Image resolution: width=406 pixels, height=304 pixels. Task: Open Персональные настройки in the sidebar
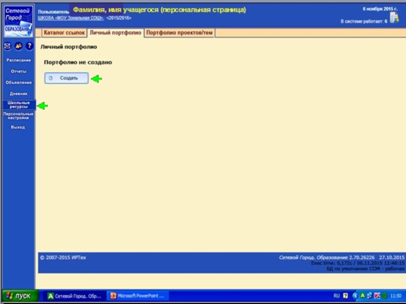18,116
